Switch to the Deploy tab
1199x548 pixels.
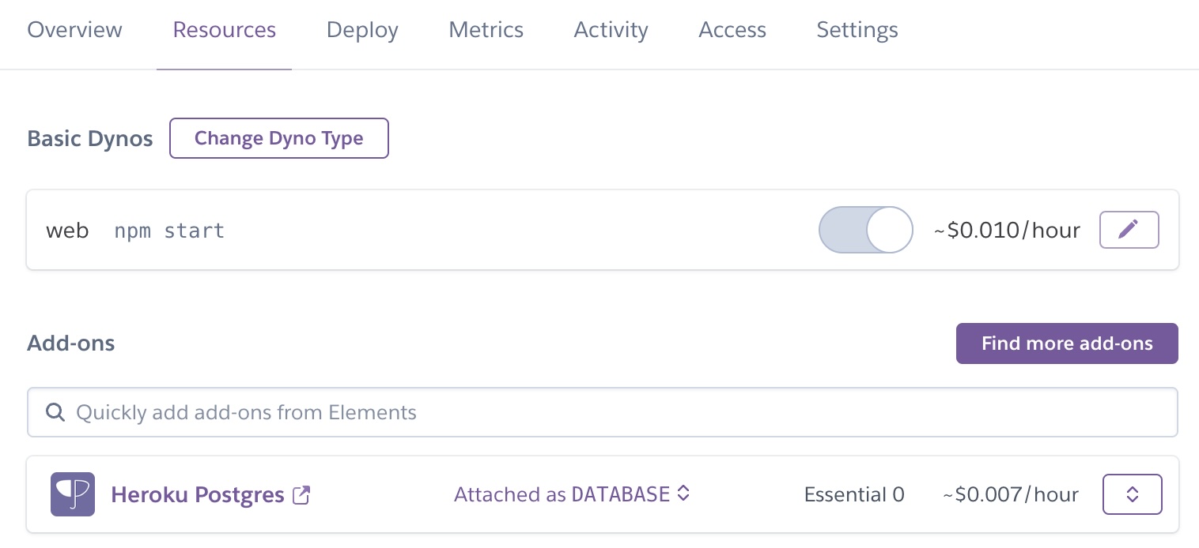click(x=362, y=30)
